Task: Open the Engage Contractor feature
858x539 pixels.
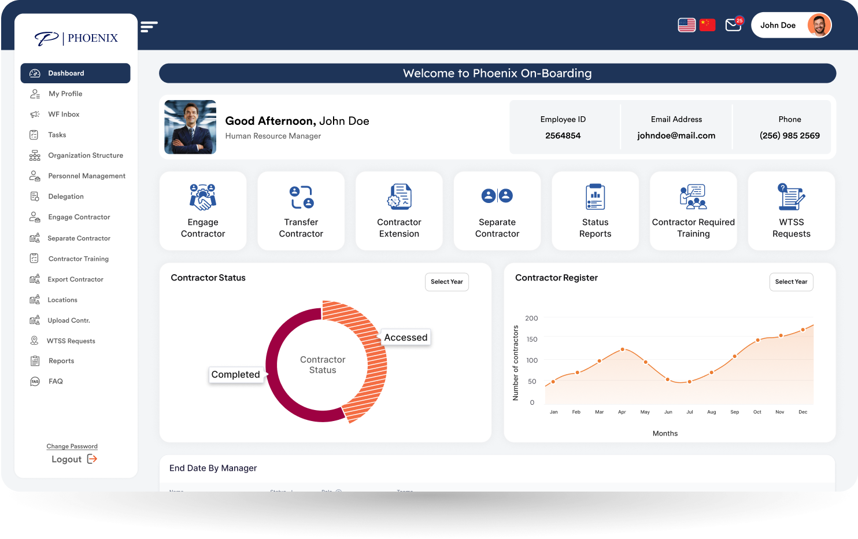Action: [203, 211]
